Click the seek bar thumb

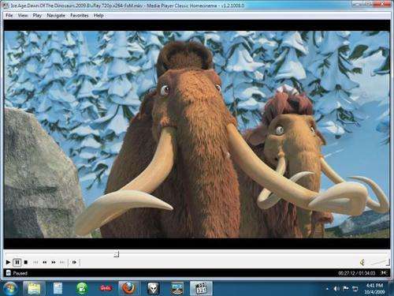[x=117, y=254]
